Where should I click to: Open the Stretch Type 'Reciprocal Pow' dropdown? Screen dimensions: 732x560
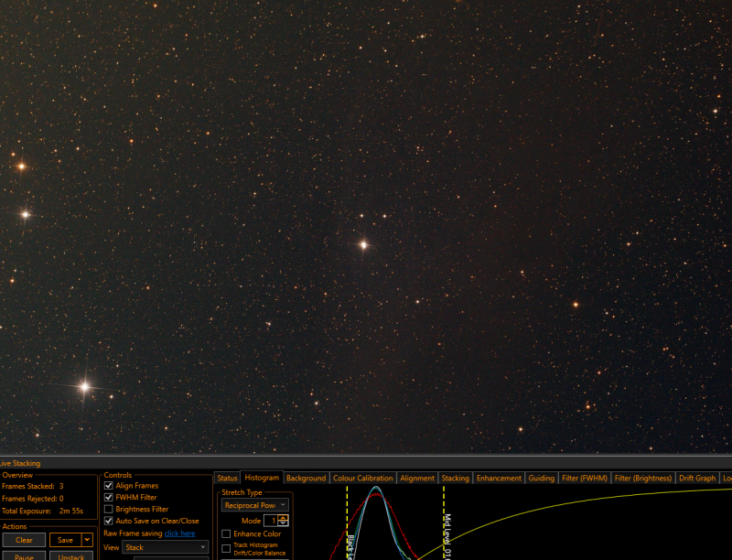pyautogui.click(x=255, y=505)
